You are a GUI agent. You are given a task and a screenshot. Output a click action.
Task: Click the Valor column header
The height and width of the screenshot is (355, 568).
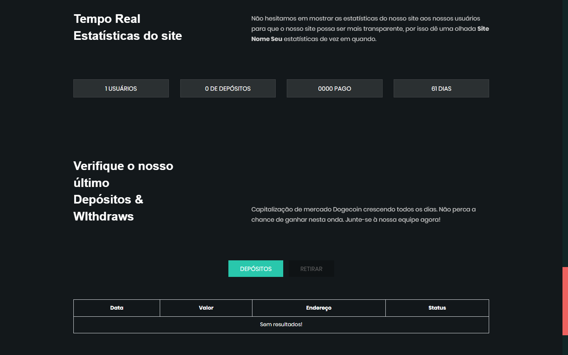[x=206, y=308]
